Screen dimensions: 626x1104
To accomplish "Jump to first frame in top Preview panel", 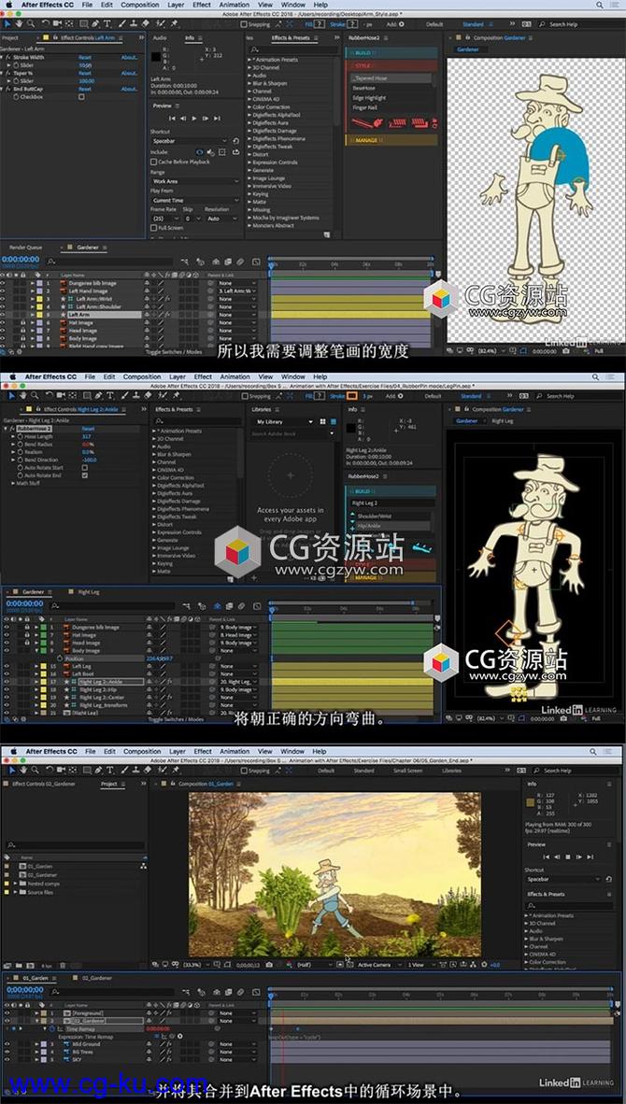I will click(173, 119).
